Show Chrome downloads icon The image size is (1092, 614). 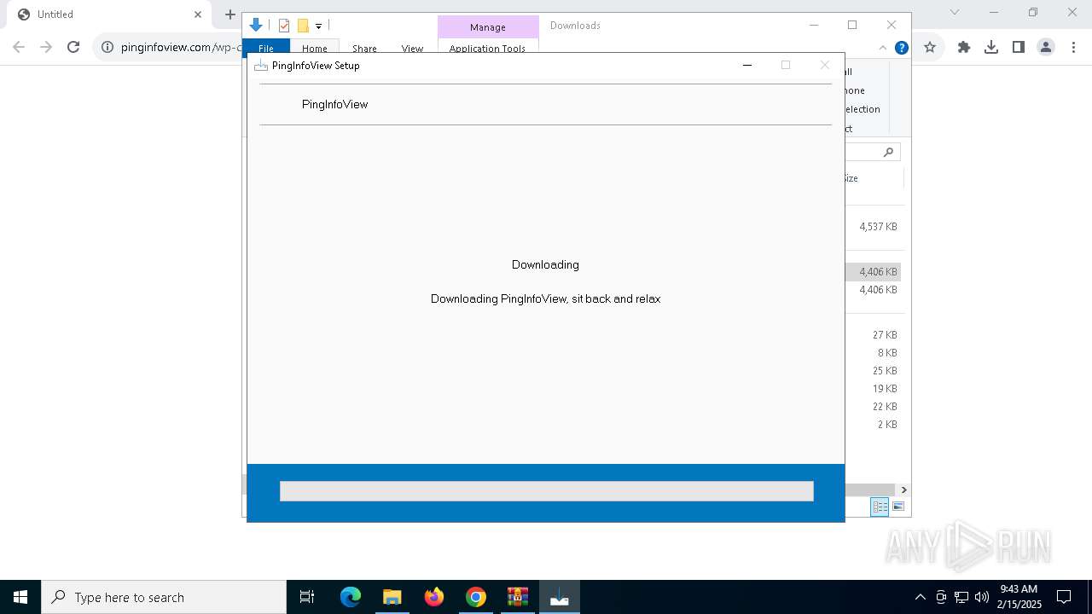click(x=991, y=48)
